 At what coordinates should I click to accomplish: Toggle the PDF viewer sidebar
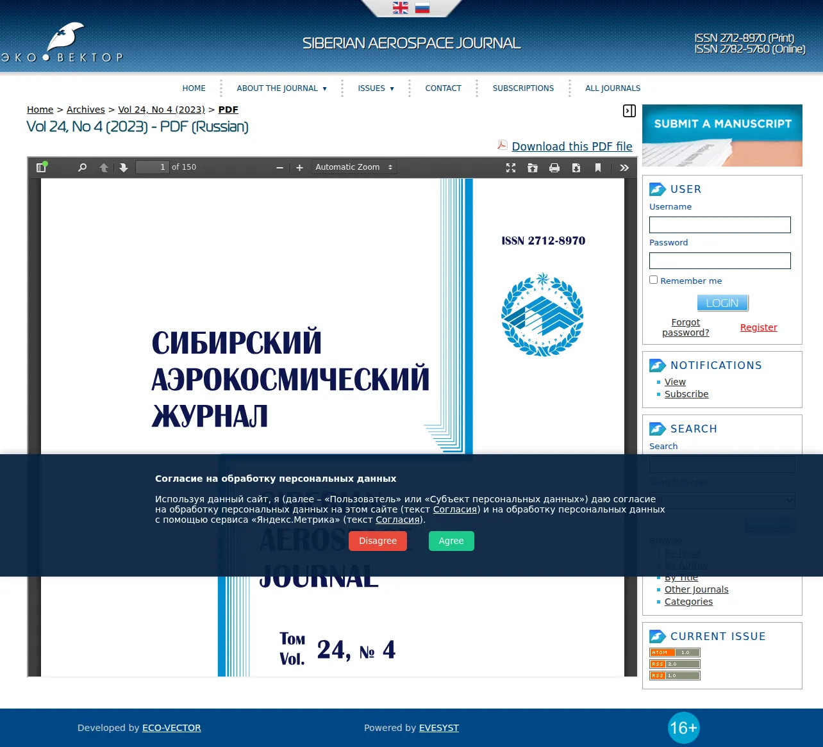click(x=41, y=167)
